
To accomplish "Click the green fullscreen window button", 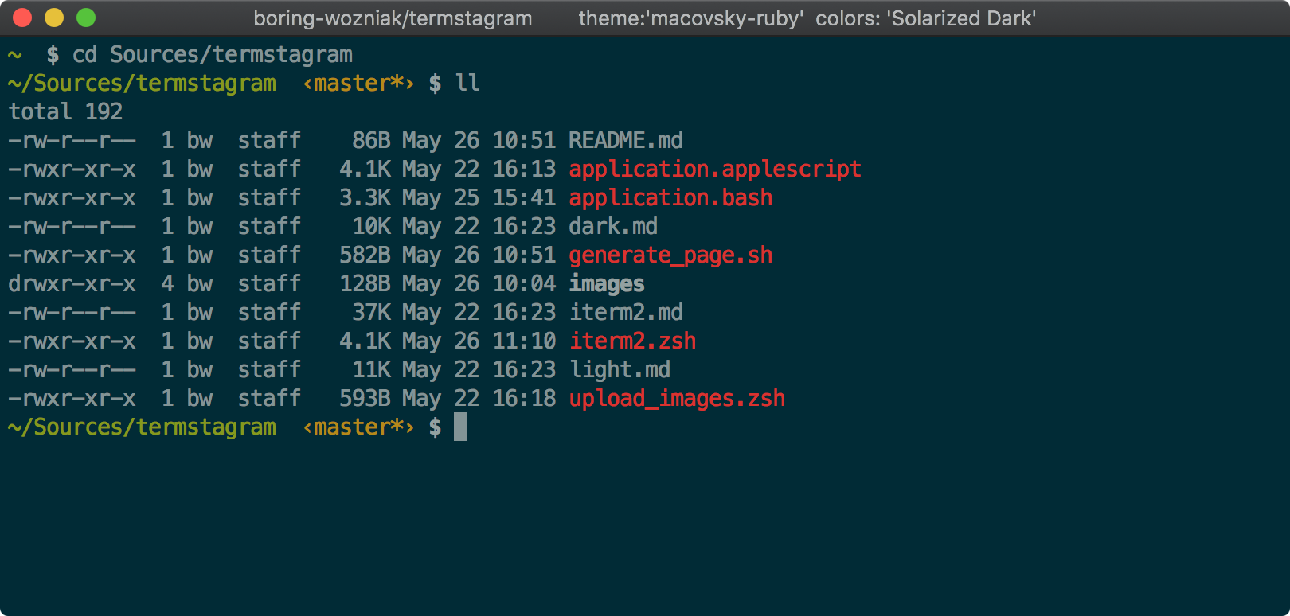I will click(86, 18).
